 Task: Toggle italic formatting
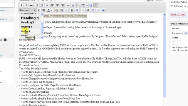coord(26,5)
